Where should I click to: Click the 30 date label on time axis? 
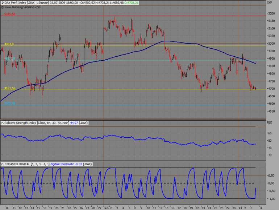tap(234, 208)
